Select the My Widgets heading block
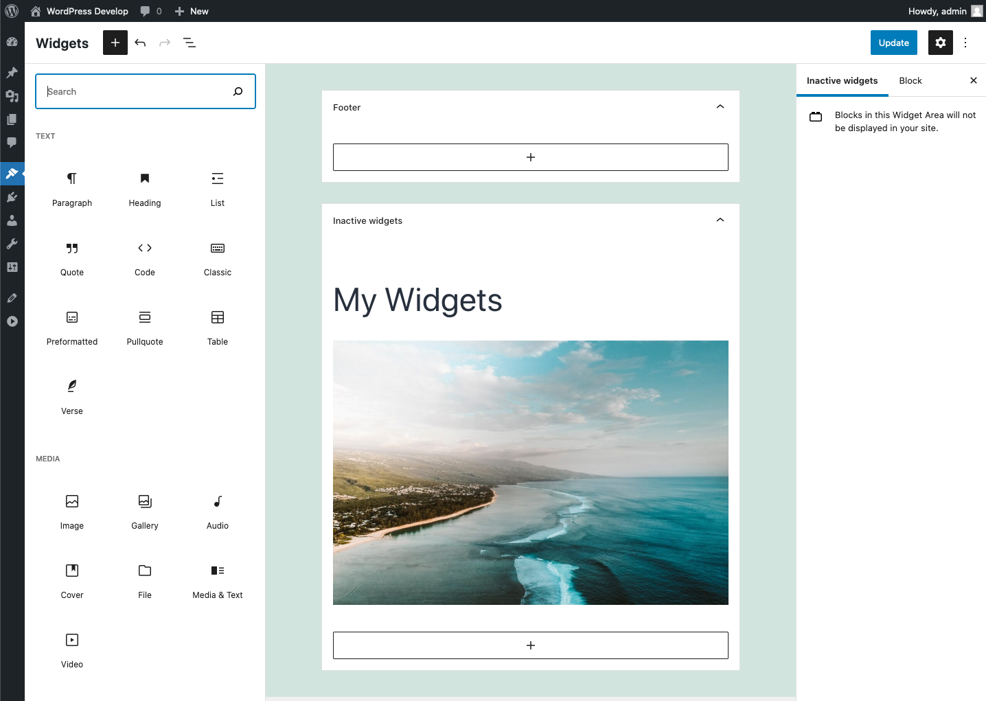The width and height of the screenshot is (986, 701). [417, 300]
